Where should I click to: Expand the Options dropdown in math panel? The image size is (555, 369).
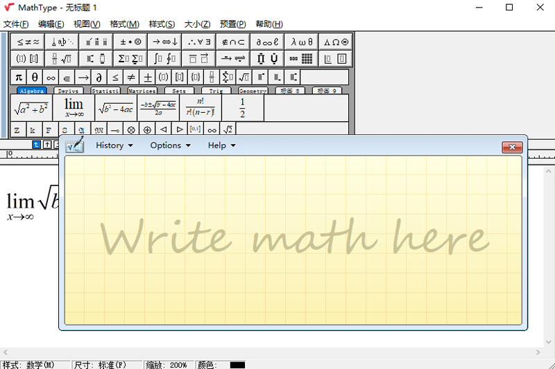point(170,145)
